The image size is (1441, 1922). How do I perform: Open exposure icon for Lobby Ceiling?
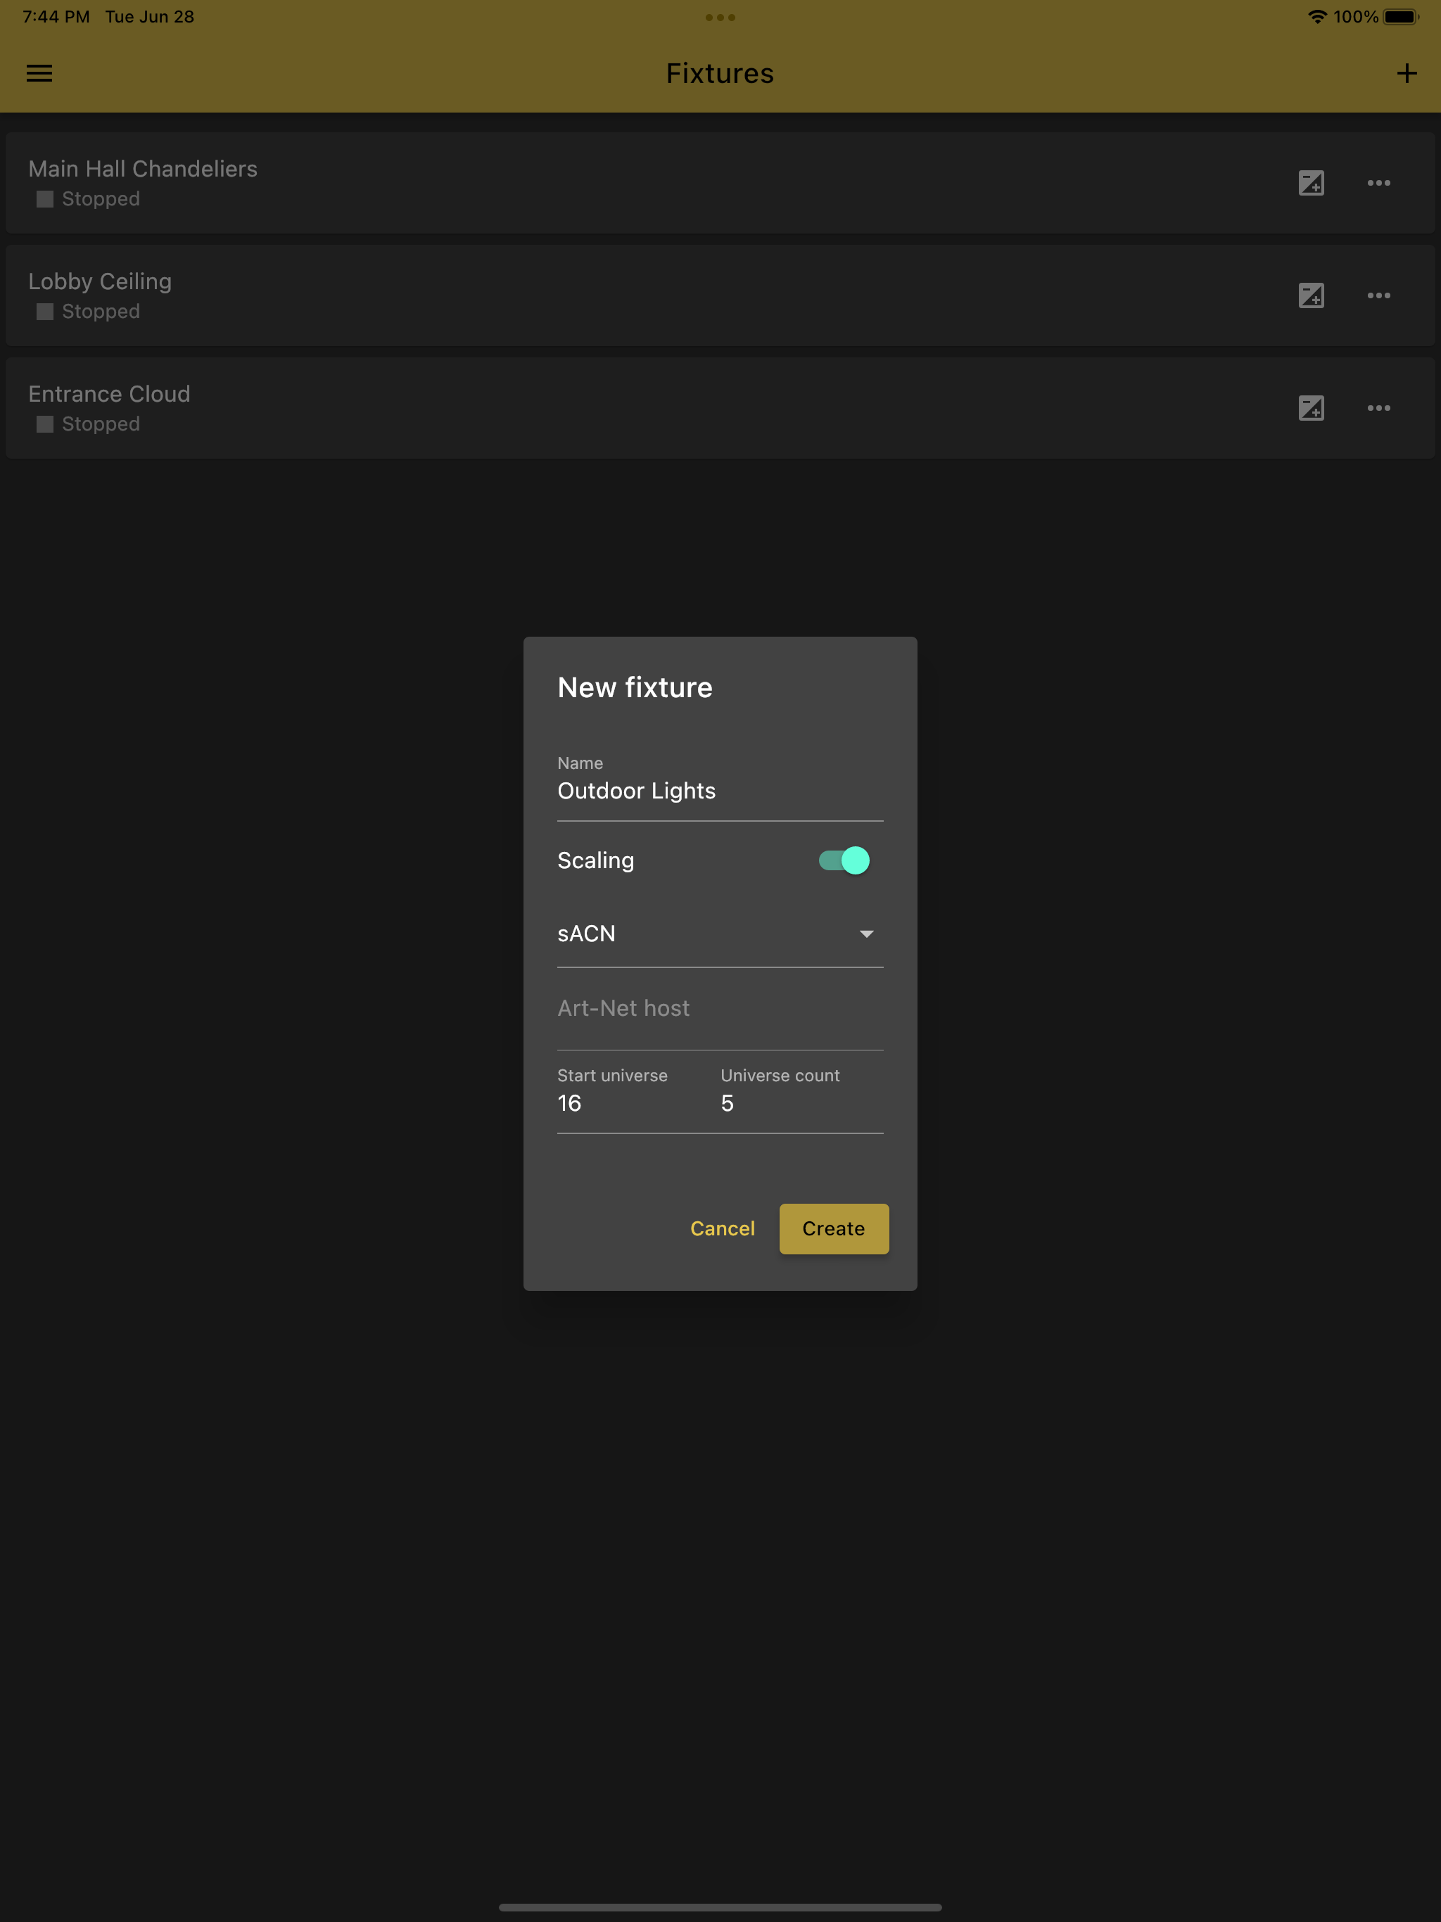1311,295
